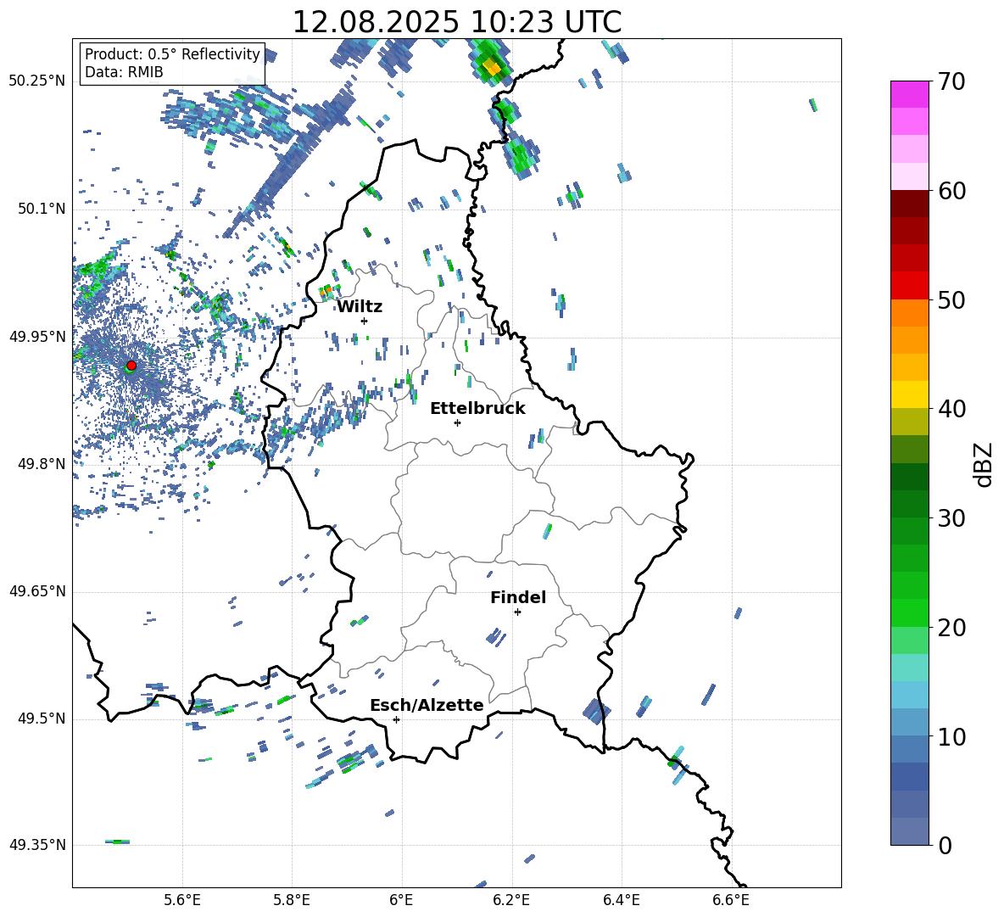Image resolution: width=1004 pixels, height=917 pixels.
Task: Click the 50 tick on colorbar
Action: pyautogui.click(x=951, y=299)
